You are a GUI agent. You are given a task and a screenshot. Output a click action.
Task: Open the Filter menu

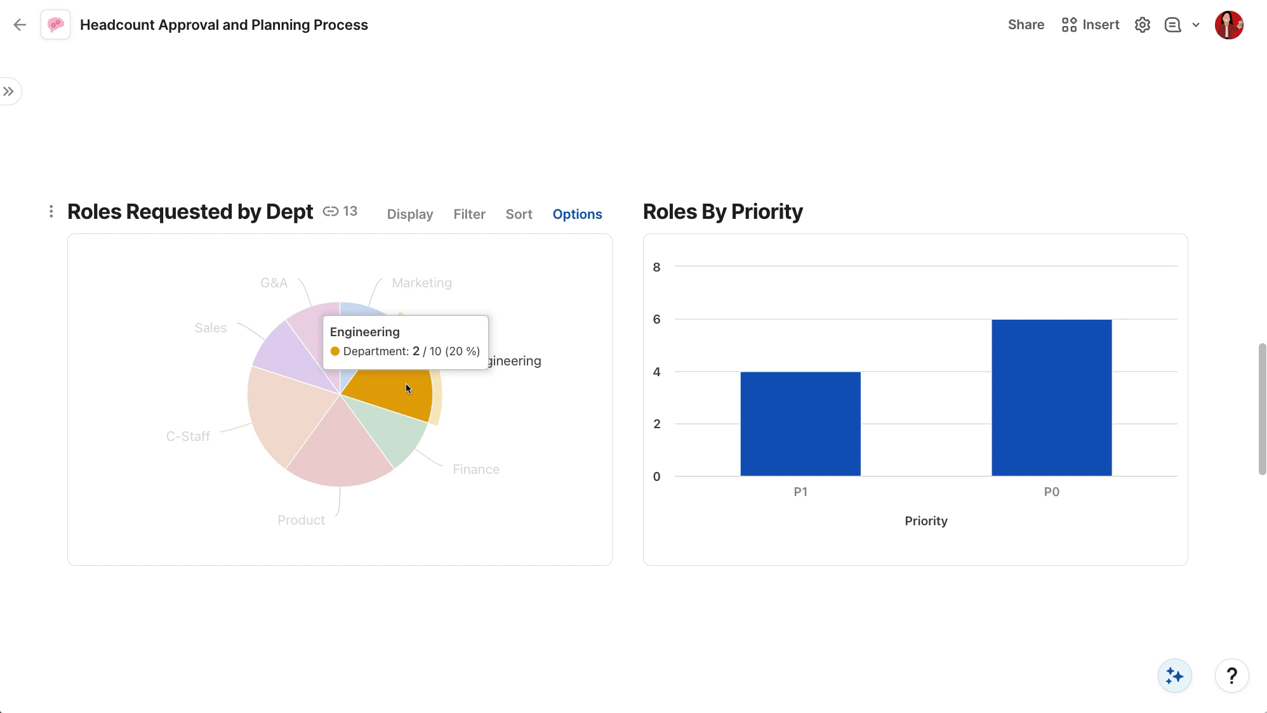pyautogui.click(x=469, y=214)
